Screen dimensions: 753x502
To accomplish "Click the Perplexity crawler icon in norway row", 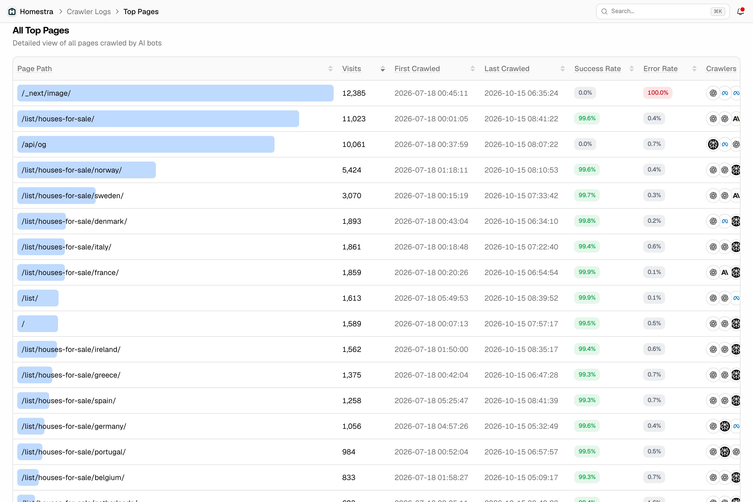I will [736, 170].
